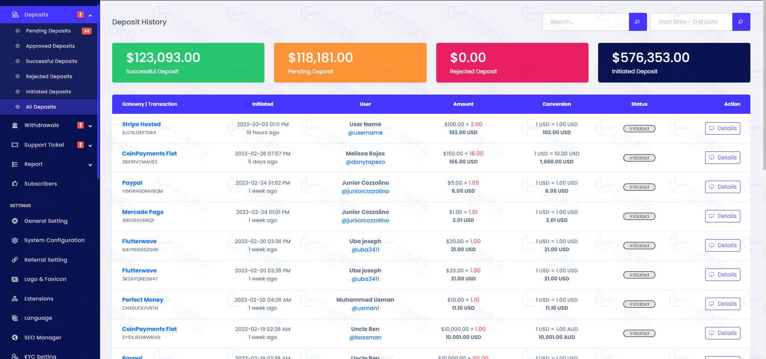
Task: Open user profile @usman1
Action: coord(365,308)
